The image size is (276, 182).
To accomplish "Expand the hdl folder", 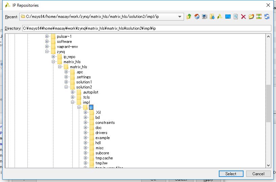I will 86,142.
